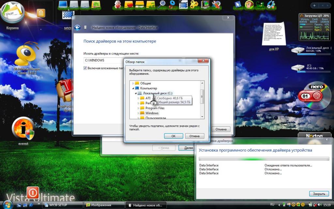
Task: Click the Windows Start orb
Action: [x=7, y=205]
